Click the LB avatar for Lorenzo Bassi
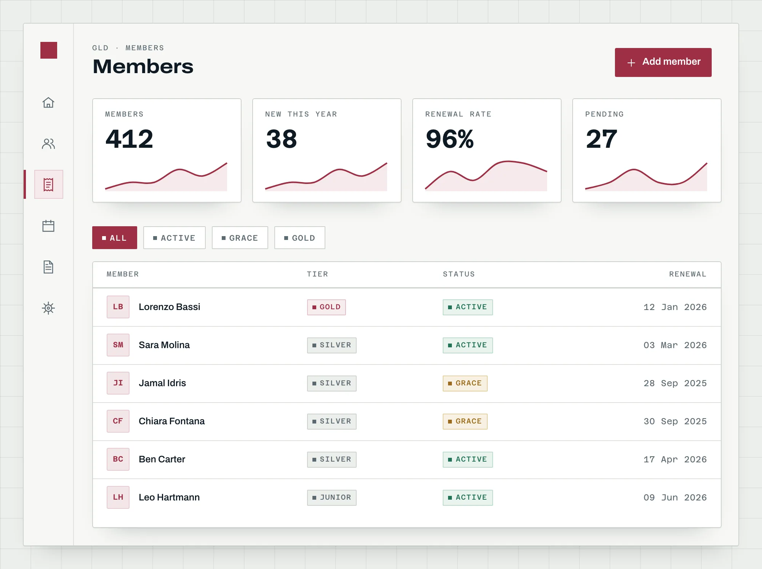 pyautogui.click(x=118, y=307)
